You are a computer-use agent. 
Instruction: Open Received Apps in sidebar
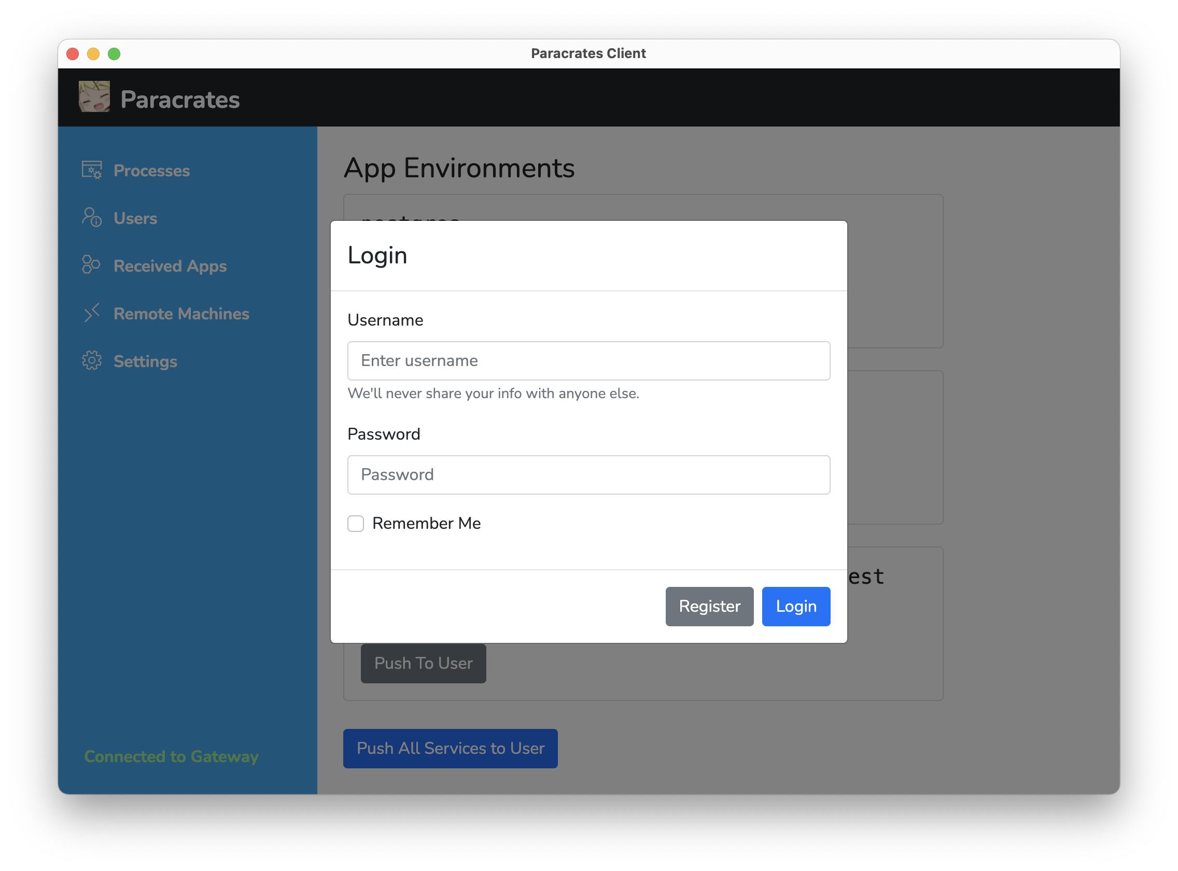pos(170,266)
